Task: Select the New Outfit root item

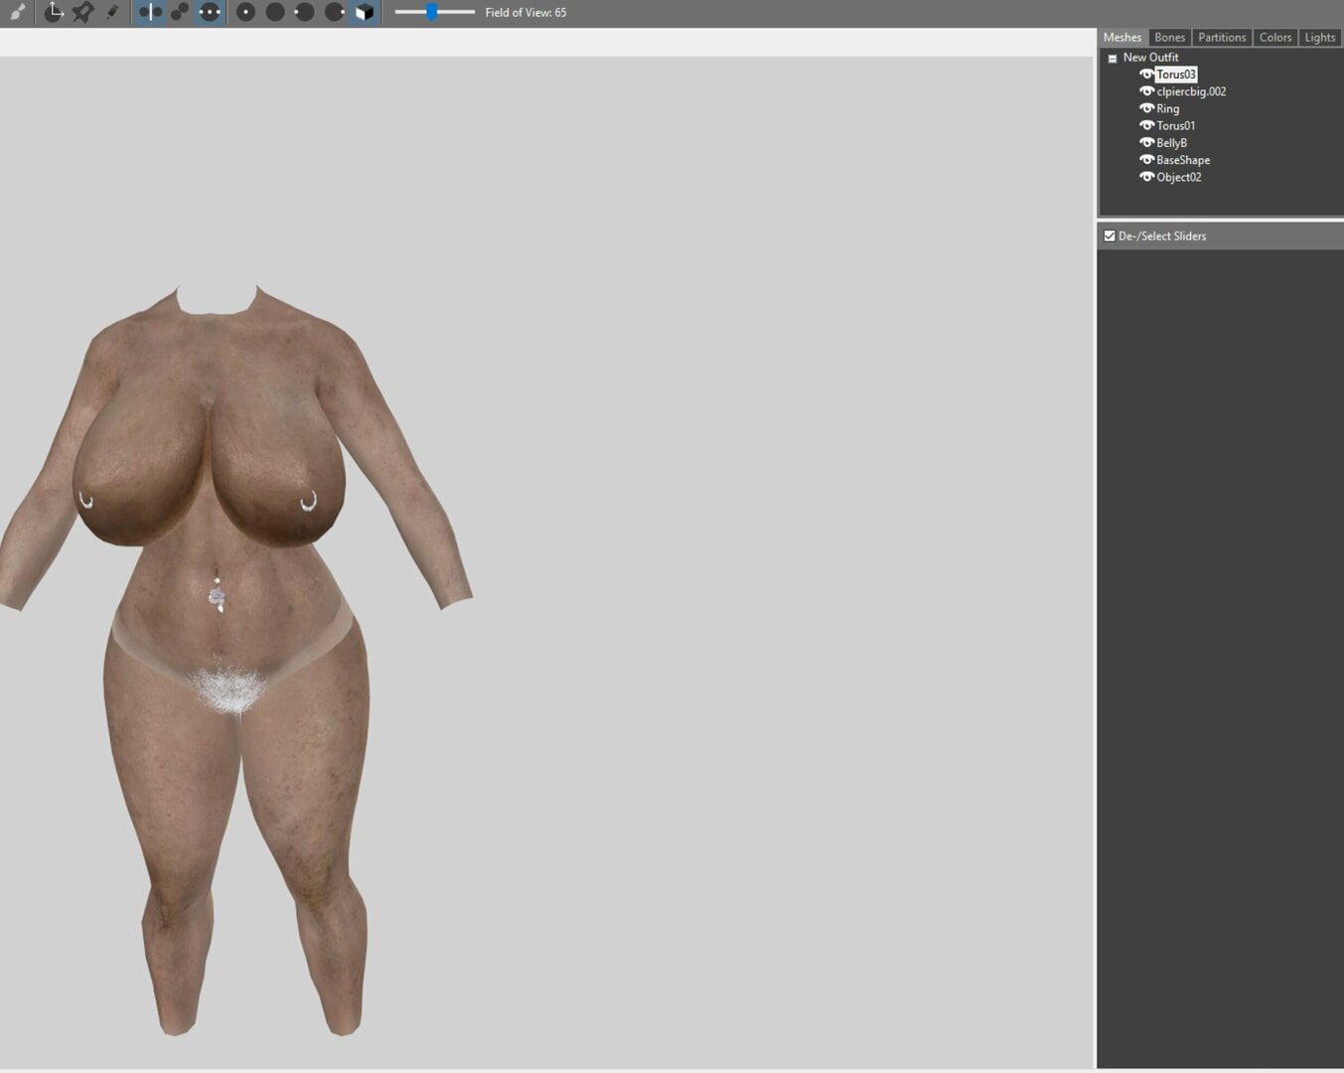Action: pyautogui.click(x=1150, y=58)
